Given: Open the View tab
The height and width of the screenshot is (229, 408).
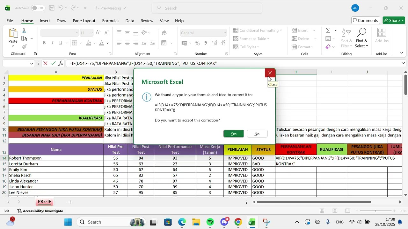Looking at the screenshot, I should (x=164, y=21).
